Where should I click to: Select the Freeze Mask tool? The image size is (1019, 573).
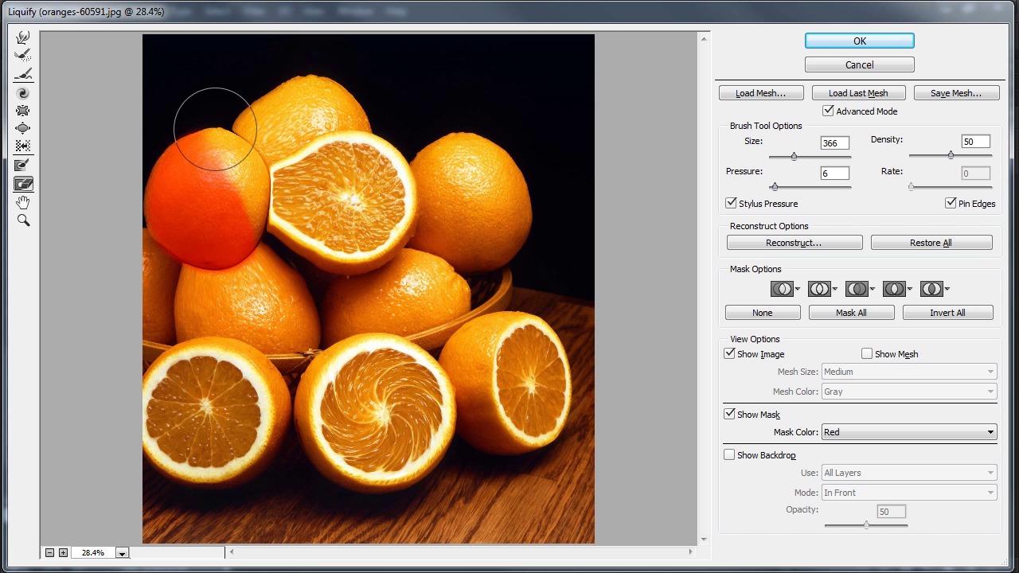coord(23,166)
